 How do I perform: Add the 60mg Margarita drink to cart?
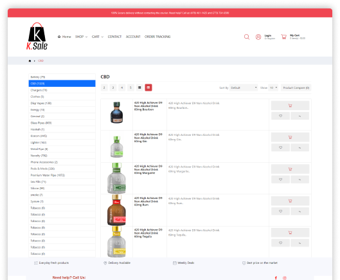click(x=290, y=169)
